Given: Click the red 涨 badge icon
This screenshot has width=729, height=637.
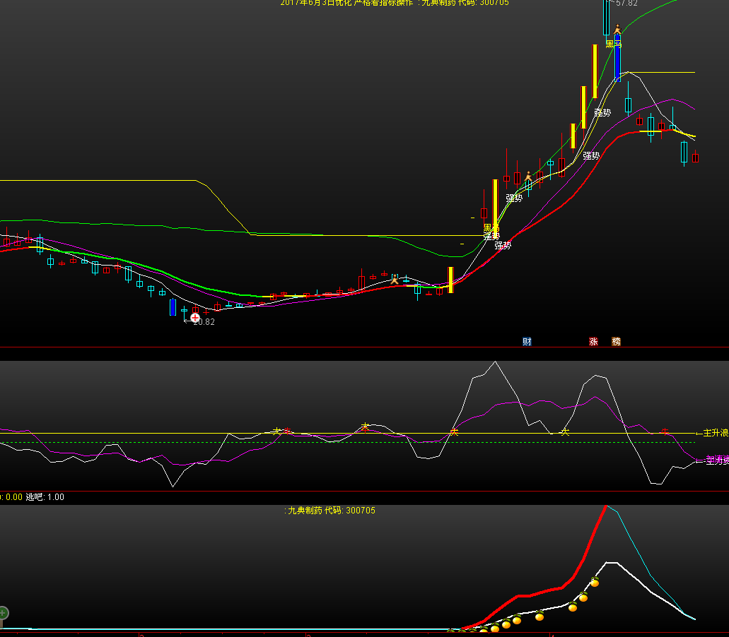Looking at the screenshot, I should click(x=593, y=342).
